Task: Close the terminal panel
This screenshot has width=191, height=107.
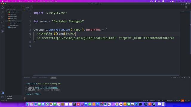Action: 189,78
